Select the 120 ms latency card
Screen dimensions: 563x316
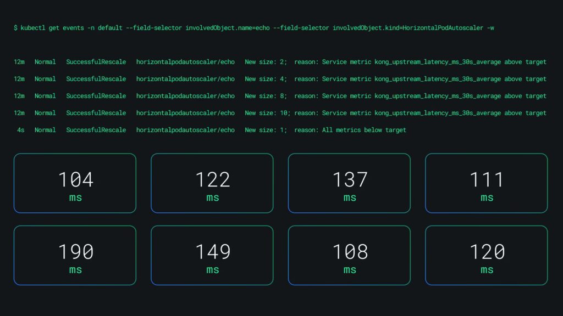(x=486, y=256)
